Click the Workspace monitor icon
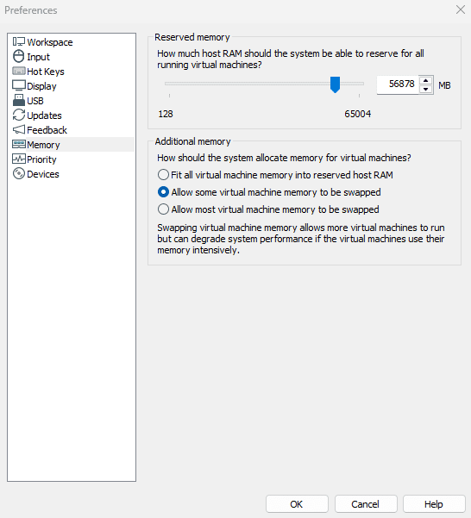The image size is (471, 518). tap(19, 41)
